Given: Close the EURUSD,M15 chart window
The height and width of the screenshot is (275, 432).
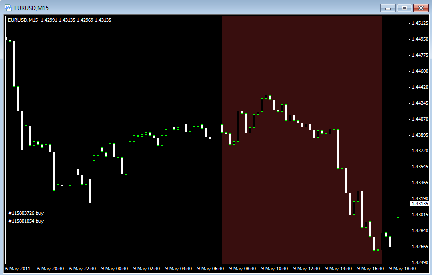Looking at the screenshot, I should click(x=421, y=8).
